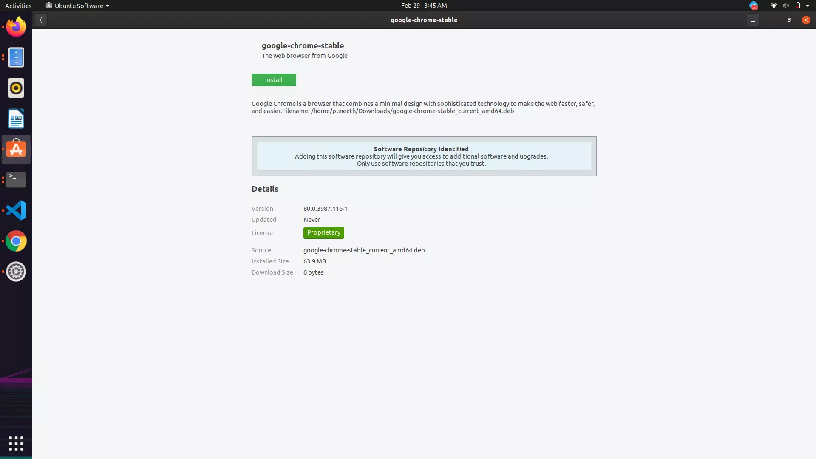Click the version value 80.0.3987.116-1

(x=325, y=209)
